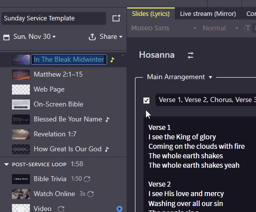Image resolution: width=256 pixels, height=212 pixels.
Task: Click the In The Bleak Midwinter thumbnail
Action: (21, 60)
